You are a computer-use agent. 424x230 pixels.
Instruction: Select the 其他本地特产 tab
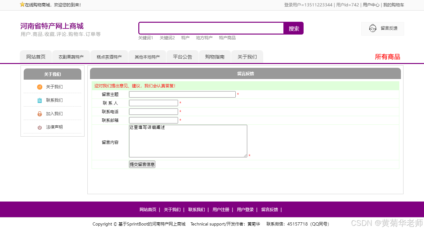click(147, 57)
